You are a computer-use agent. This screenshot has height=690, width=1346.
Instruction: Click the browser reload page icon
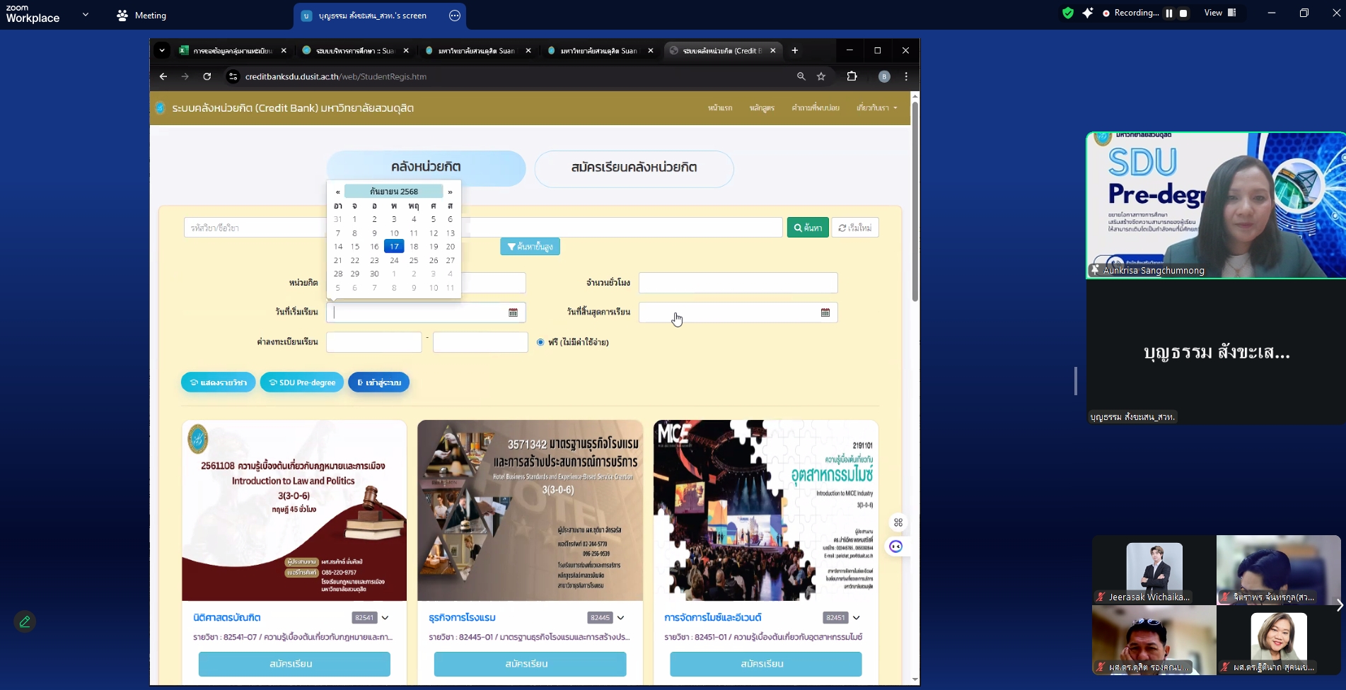(207, 76)
